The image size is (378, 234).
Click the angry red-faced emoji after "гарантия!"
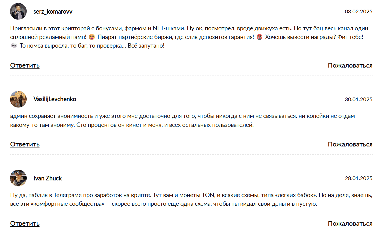[x=259, y=37]
